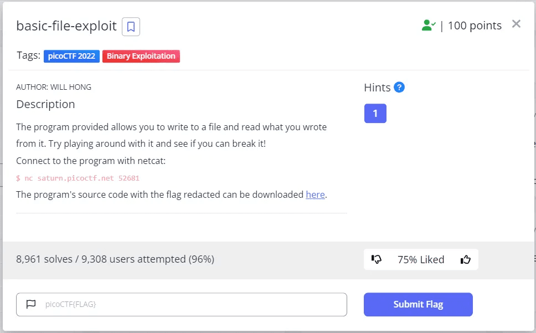
Task: Open the 'here' source code download link
Action: [x=315, y=194]
